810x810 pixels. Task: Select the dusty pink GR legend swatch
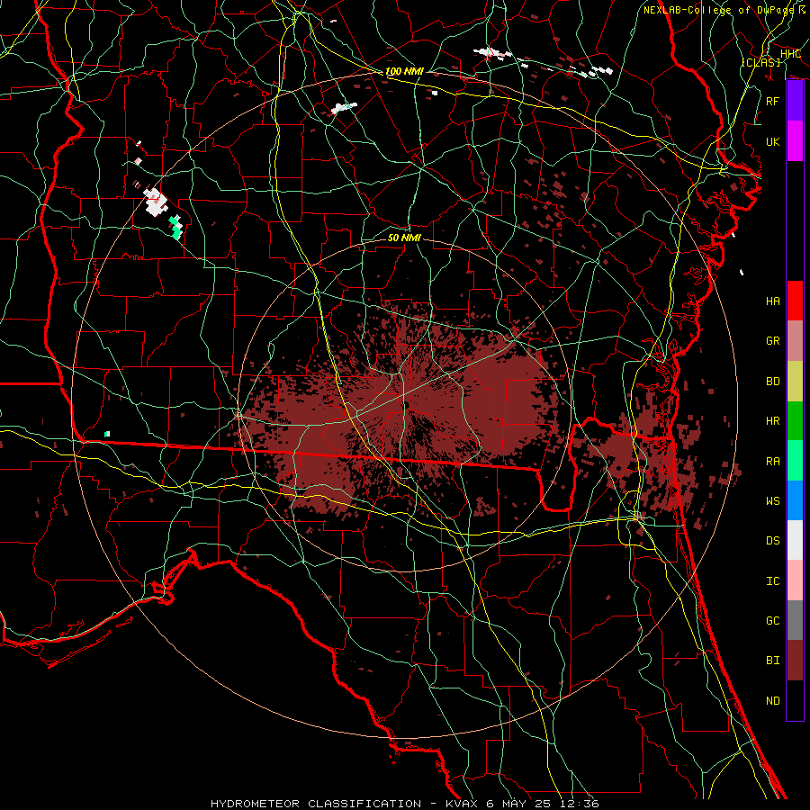click(795, 340)
